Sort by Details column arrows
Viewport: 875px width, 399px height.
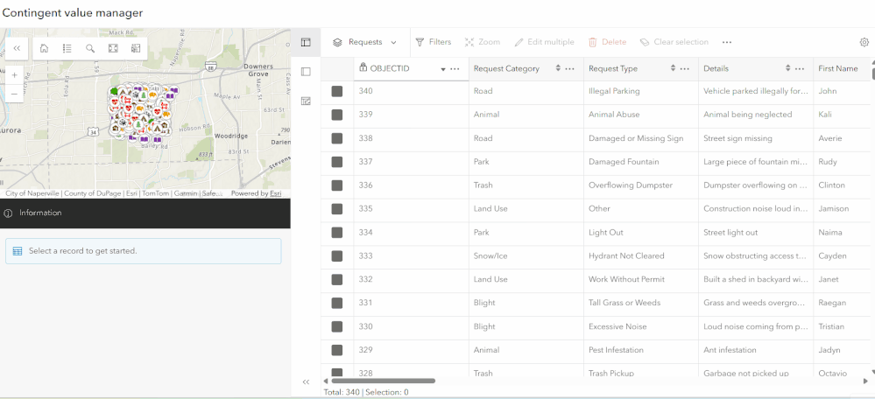788,68
